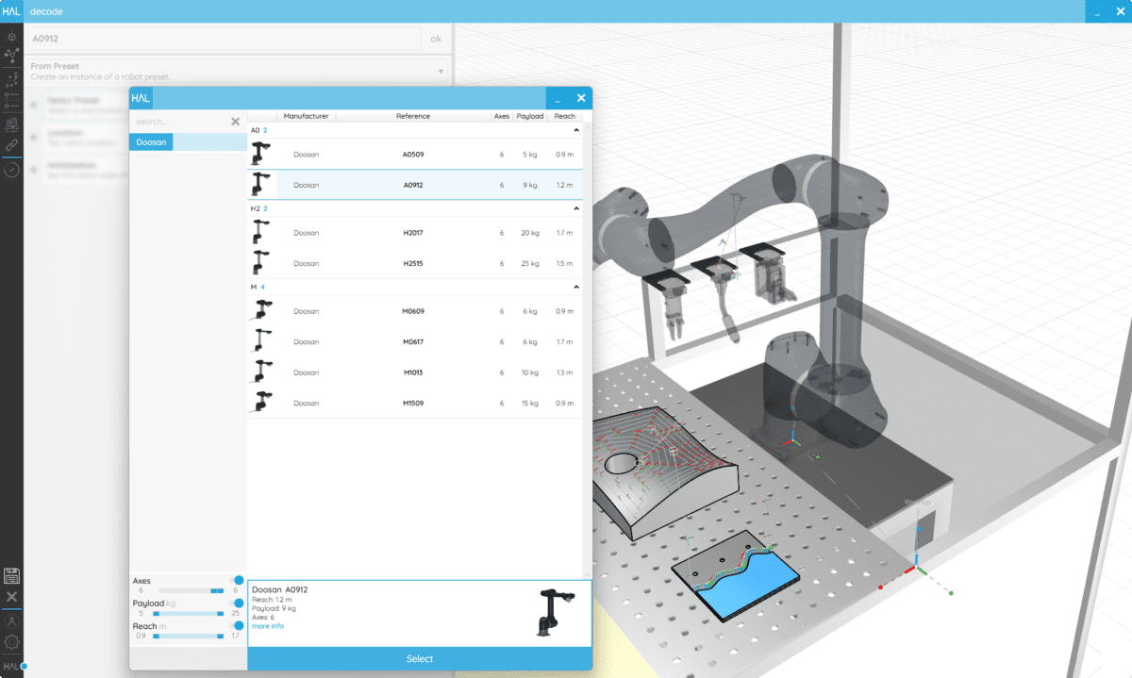
Task: Click the circled checkmark validate icon
Action: pyautogui.click(x=11, y=171)
